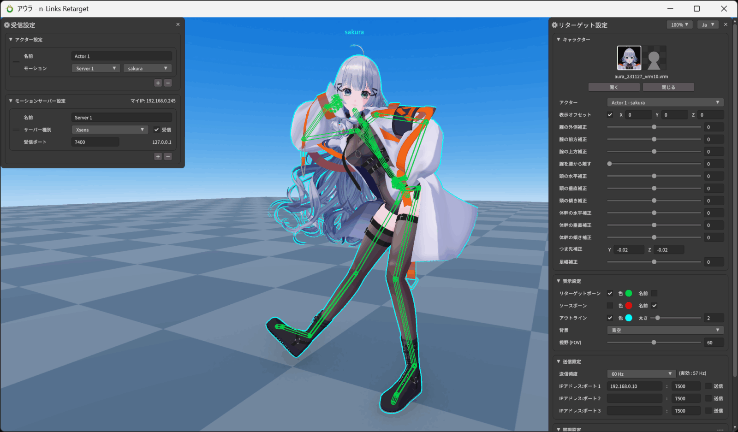Click the actor 名前 field Actor 1

[x=122, y=56]
